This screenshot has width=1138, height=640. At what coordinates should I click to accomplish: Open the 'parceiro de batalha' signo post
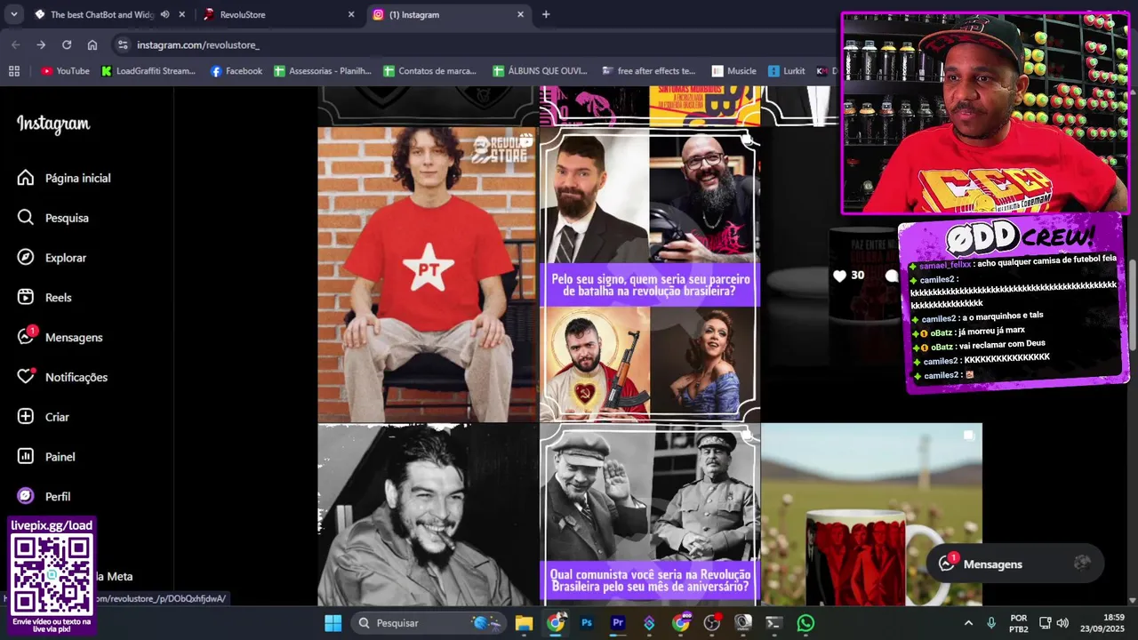650,275
